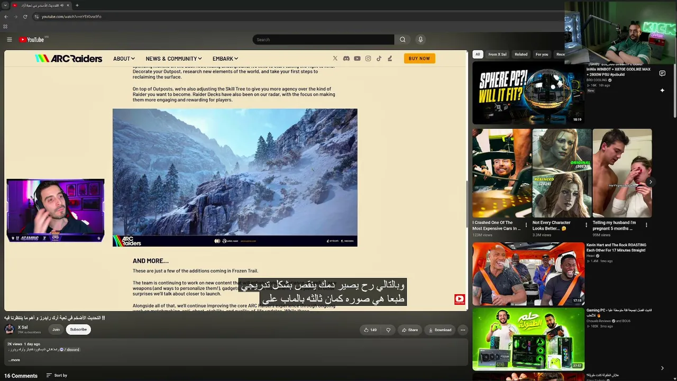Expand the ABOUT dropdown menu

coord(124,59)
